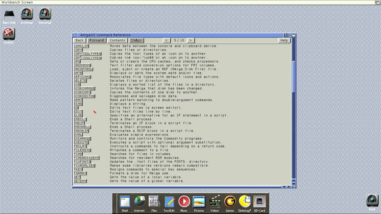Click the Index button
Viewport: 381px width, 214px height.
[x=136, y=40]
